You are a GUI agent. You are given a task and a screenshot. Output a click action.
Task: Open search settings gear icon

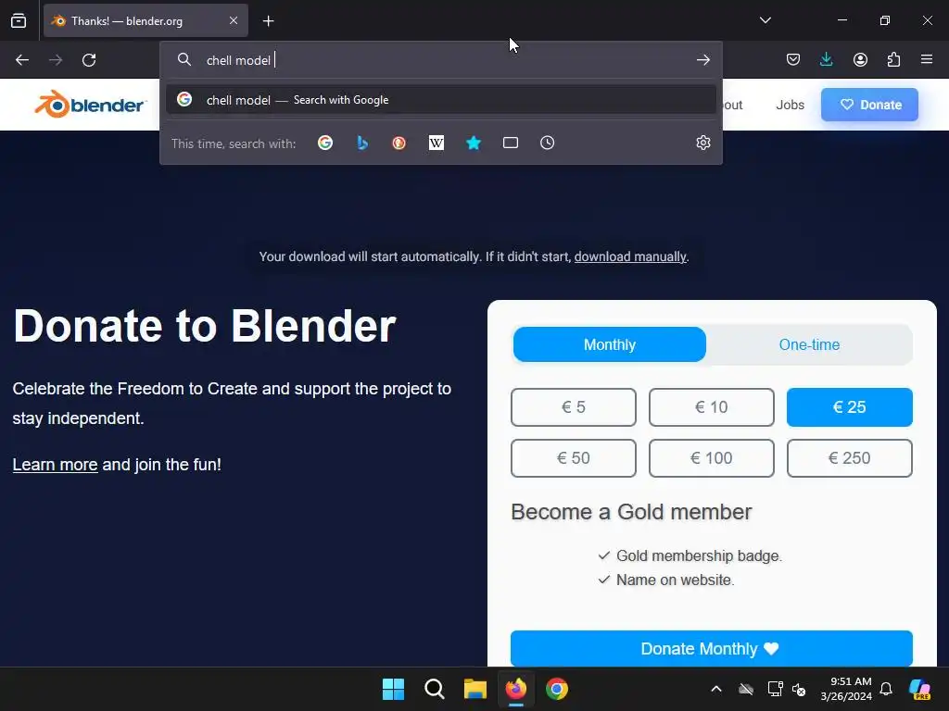pyautogui.click(x=703, y=143)
